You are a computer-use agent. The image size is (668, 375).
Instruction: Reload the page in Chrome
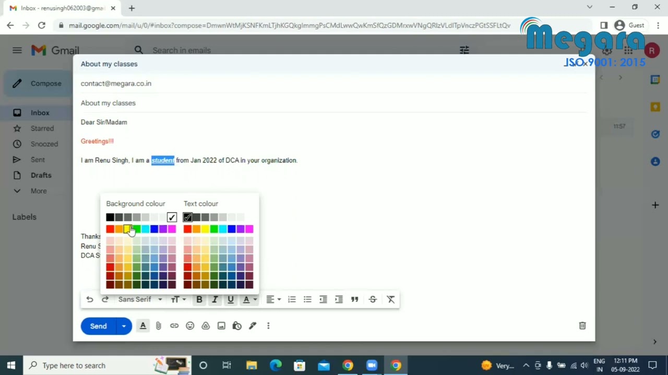(42, 25)
